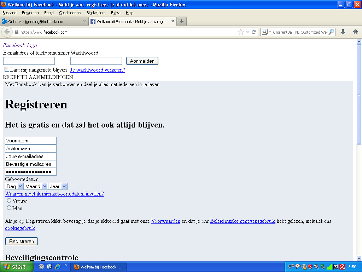Go to the Home page icon
The width and height of the screenshot is (362, 272).
356,32
